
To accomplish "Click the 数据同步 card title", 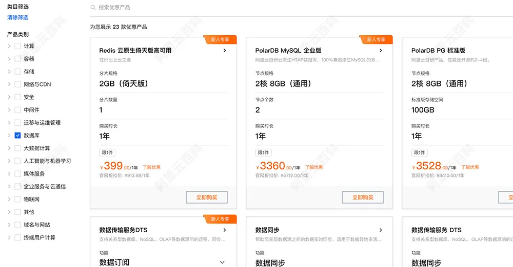I will 267,230.
